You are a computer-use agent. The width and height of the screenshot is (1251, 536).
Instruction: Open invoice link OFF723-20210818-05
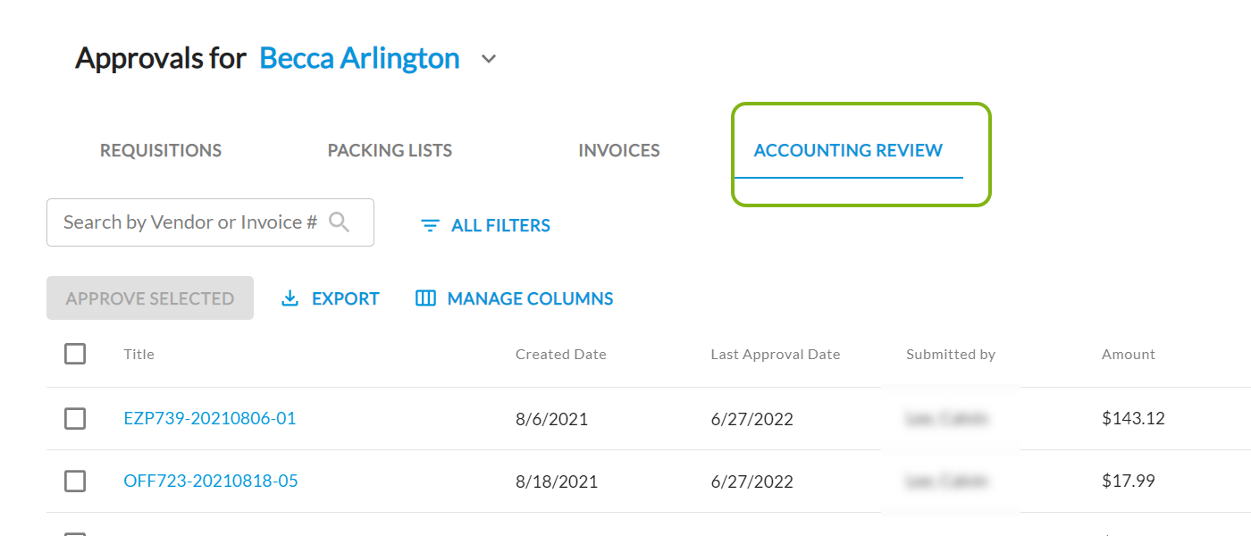[211, 481]
